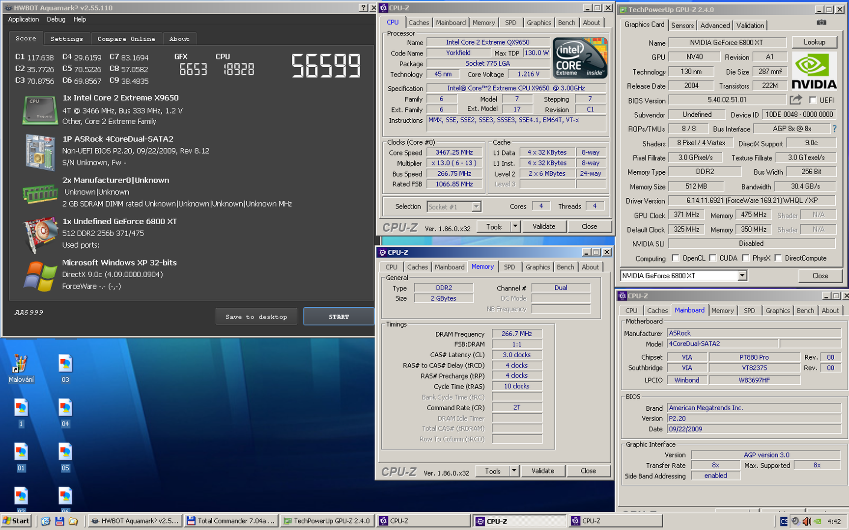Click the START button in Aquamark
This screenshot has height=530, width=849.
coord(339,317)
